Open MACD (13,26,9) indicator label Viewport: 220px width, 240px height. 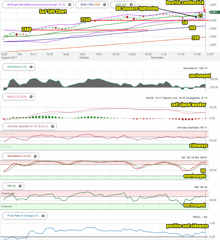(17, 96)
